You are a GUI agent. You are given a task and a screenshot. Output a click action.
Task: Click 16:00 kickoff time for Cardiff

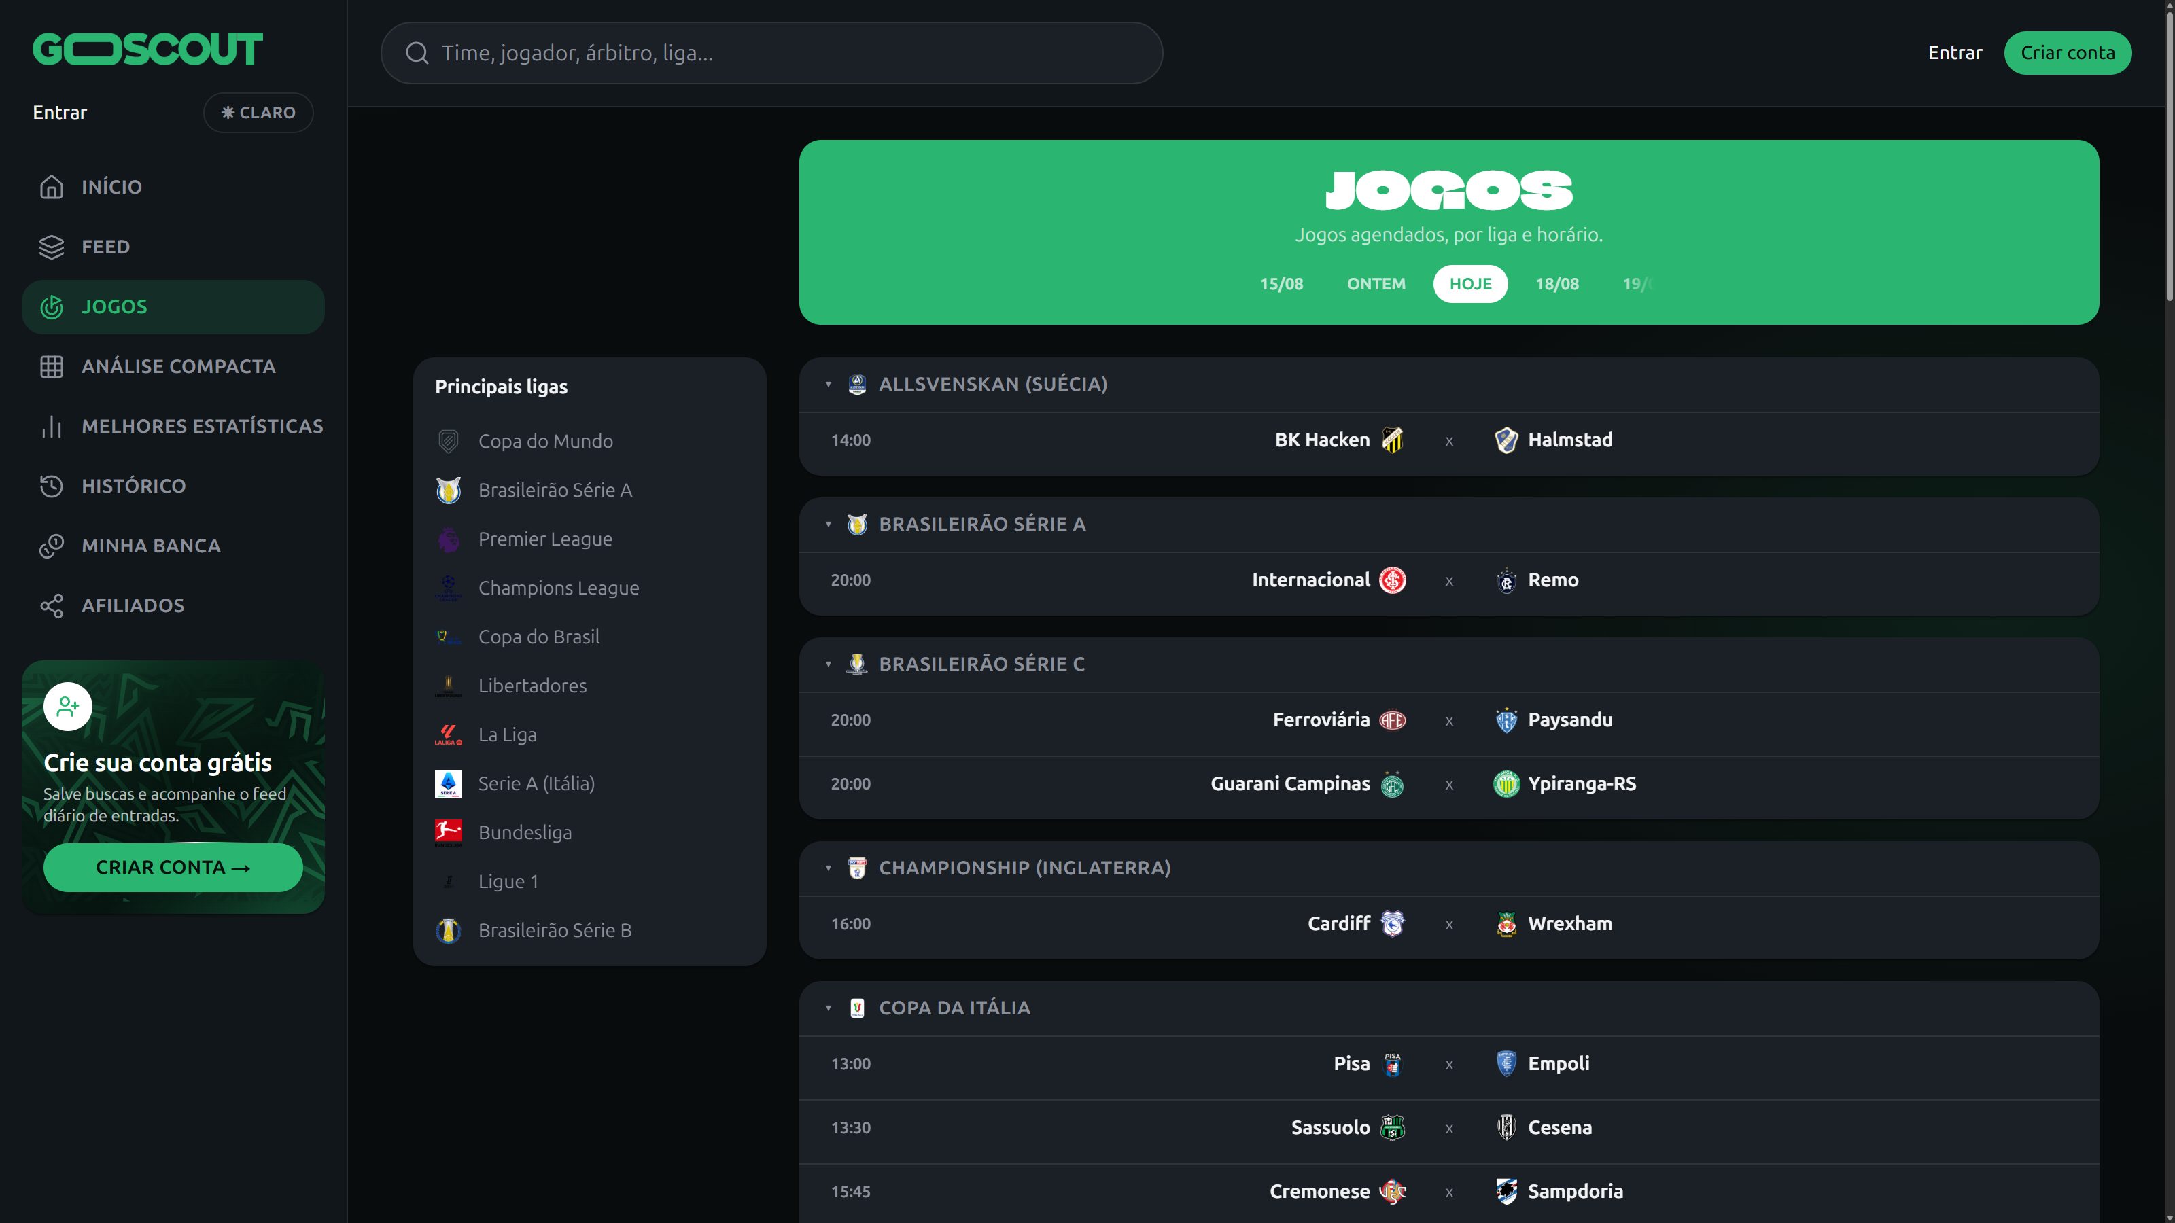point(850,924)
